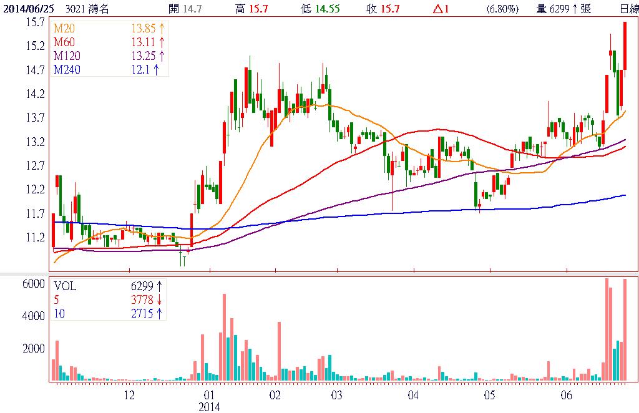Click the M240 legend entry
This screenshot has width=639, height=413.
[66, 69]
